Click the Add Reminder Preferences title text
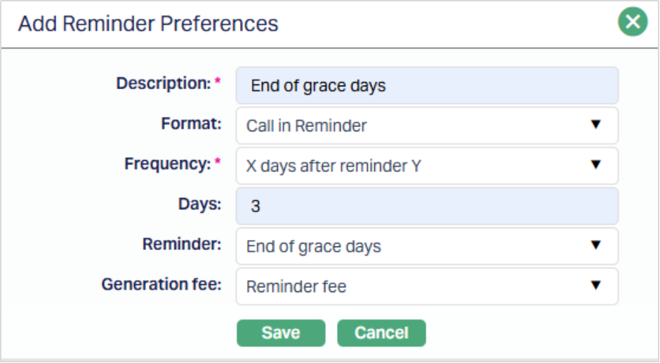 pyautogui.click(x=148, y=23)
